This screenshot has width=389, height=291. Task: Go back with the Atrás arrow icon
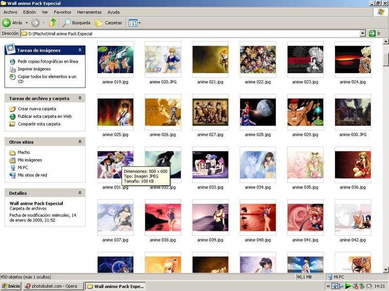pyautogui.click(x=6, y=23)
